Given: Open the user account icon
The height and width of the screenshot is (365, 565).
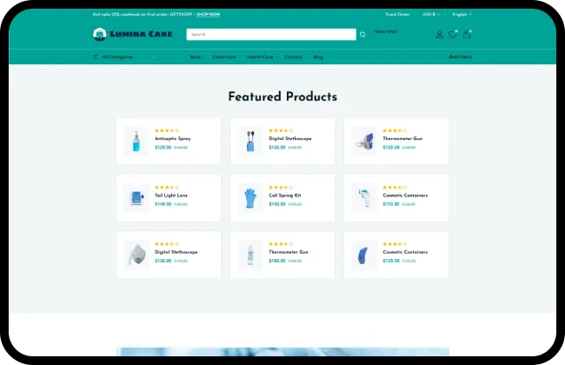Looking at the screenshot, I should tap(439, 35).
